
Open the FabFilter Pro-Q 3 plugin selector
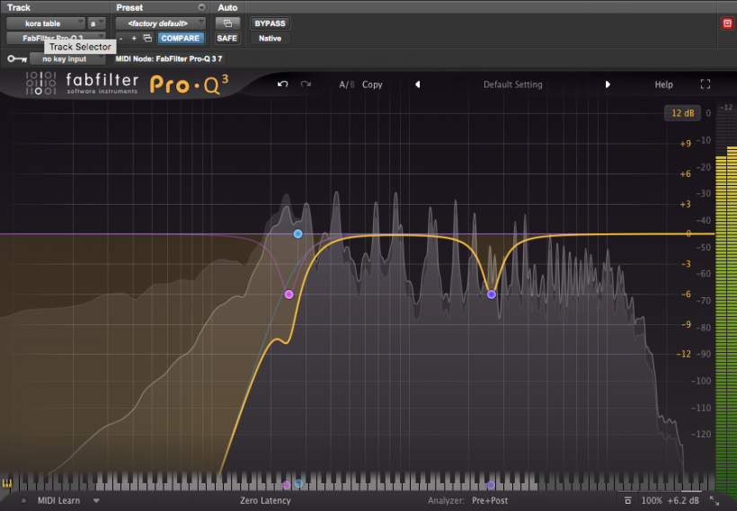click(56, 38)
